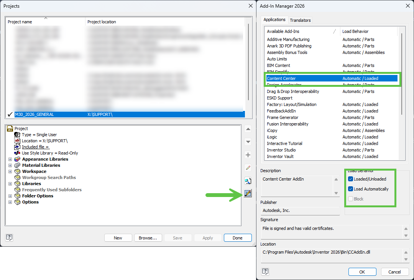The image size is (414, 280).
Task: Click the plus icon to add a path
Action: tap(248, 155)
